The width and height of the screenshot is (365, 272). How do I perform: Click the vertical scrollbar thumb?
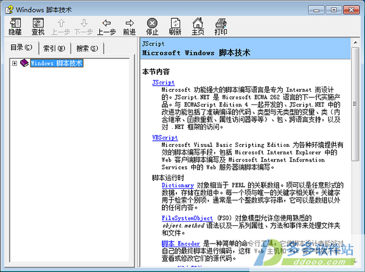coord(355,104)
